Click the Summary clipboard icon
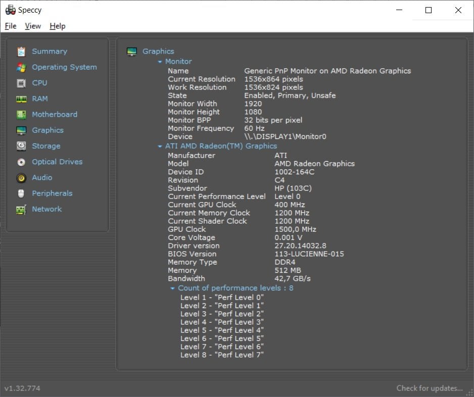Screen dimensions: 474x397 point(21,52)
